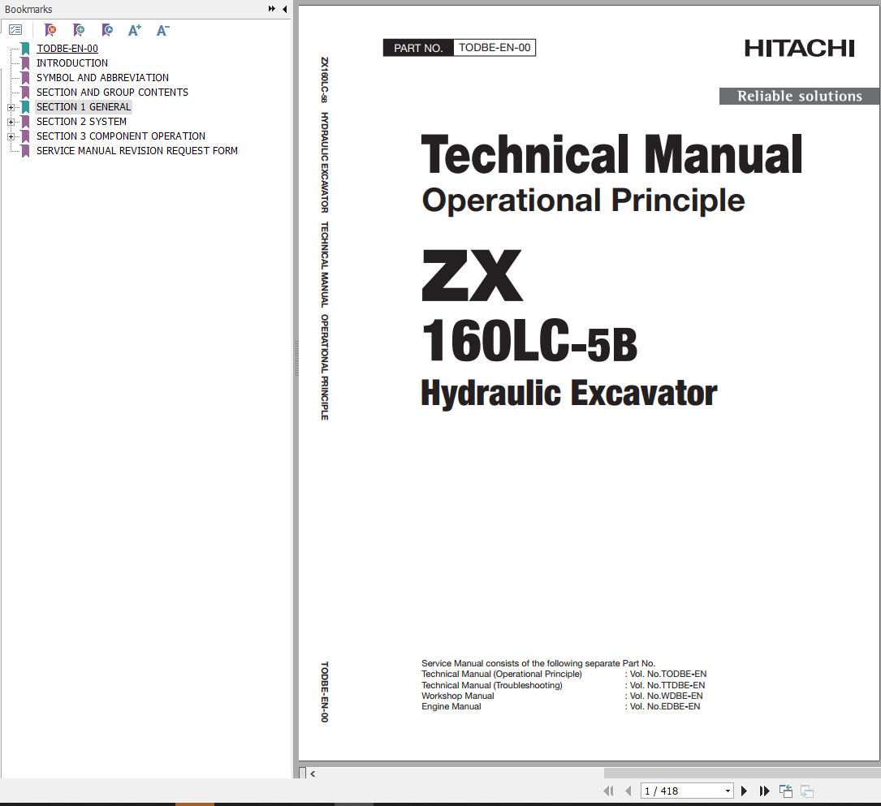Click the SECTION AND GROUP CONTENTS bookmark icon
Viewport: 881px width, 806px height.
click(x=25, y=92)
